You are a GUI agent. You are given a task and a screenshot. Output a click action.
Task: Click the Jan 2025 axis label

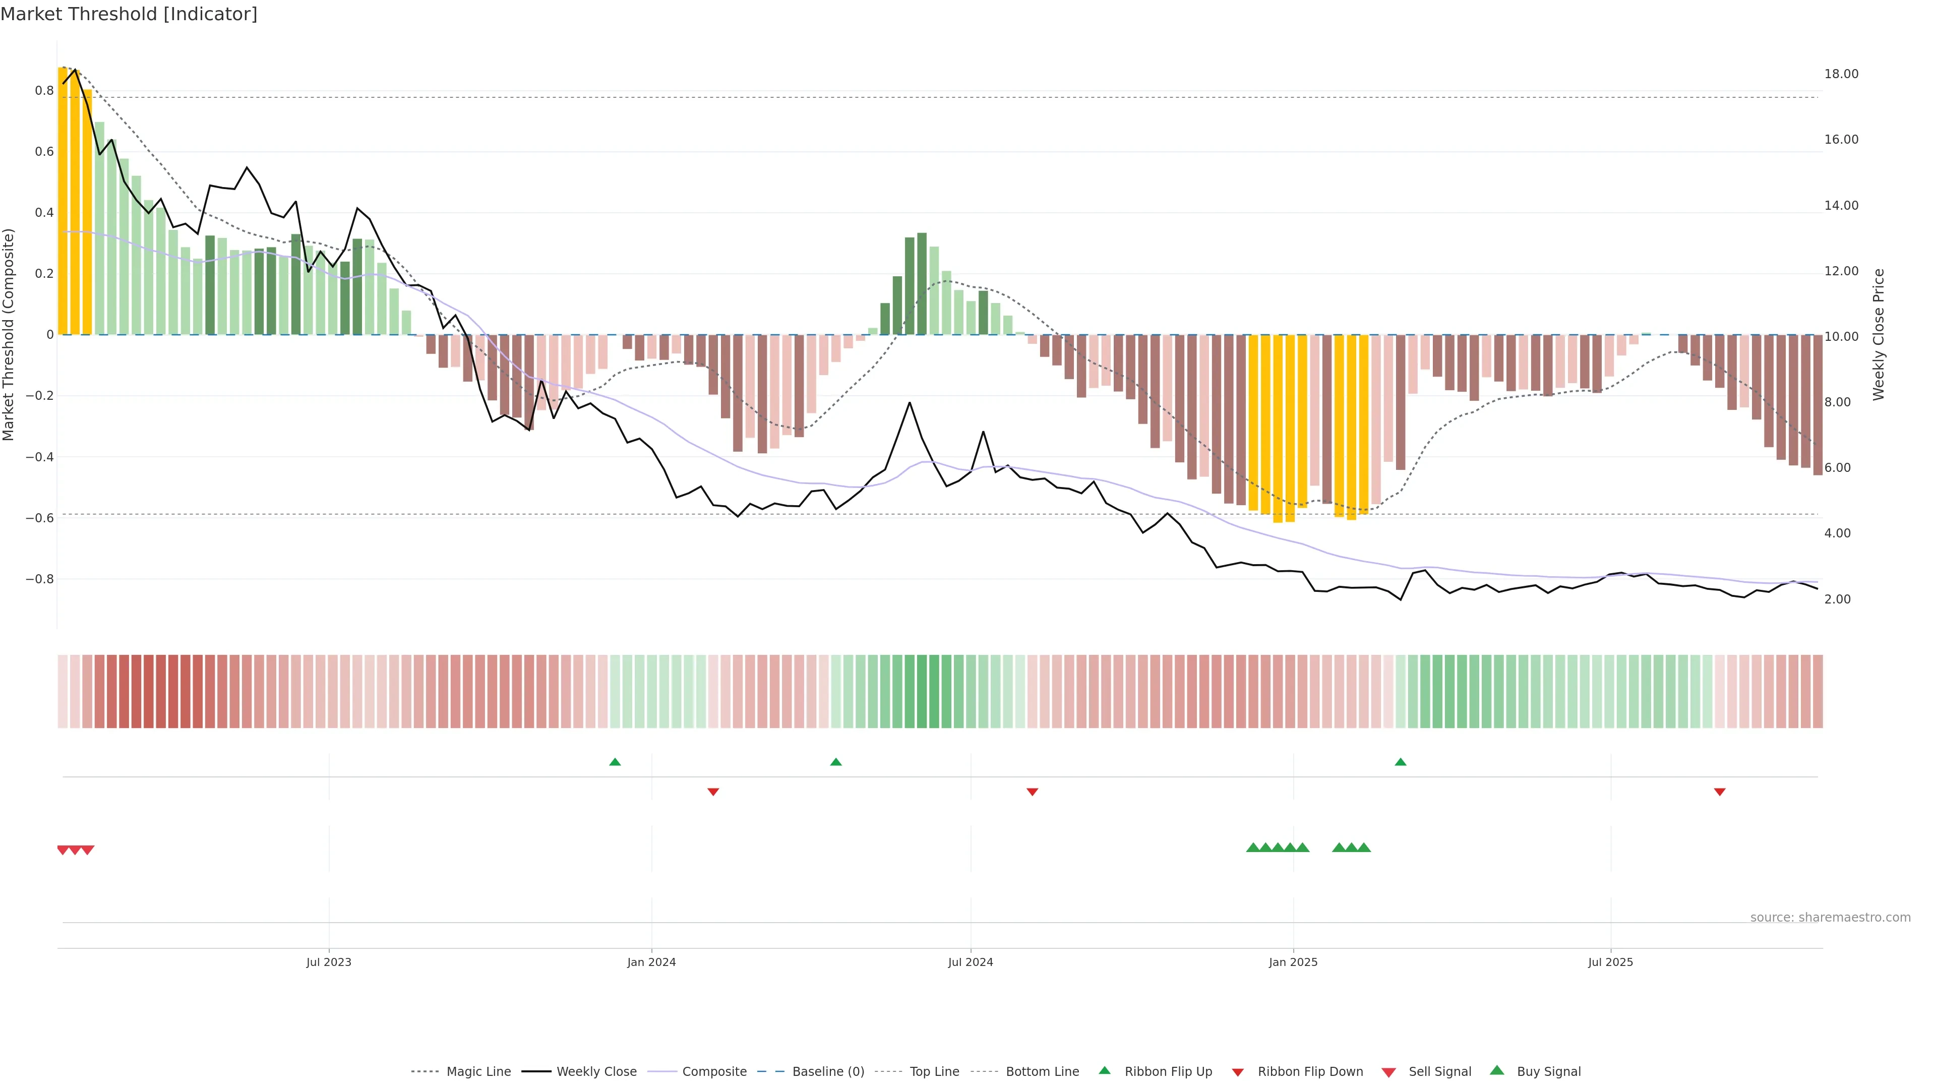click(1293, 962)
